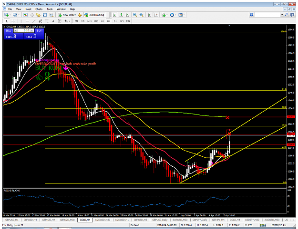Screen dimensions: 298x229
Task: Open MetaEditor yellow book icon
Action: [80, 15]
